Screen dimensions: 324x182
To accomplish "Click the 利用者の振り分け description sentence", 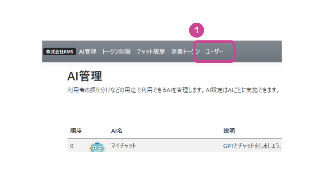I will [136, 90].
